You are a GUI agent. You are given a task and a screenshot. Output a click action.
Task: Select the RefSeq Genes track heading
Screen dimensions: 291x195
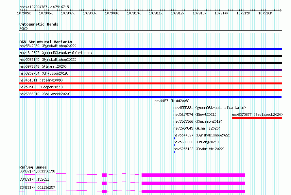pos(33,167)
